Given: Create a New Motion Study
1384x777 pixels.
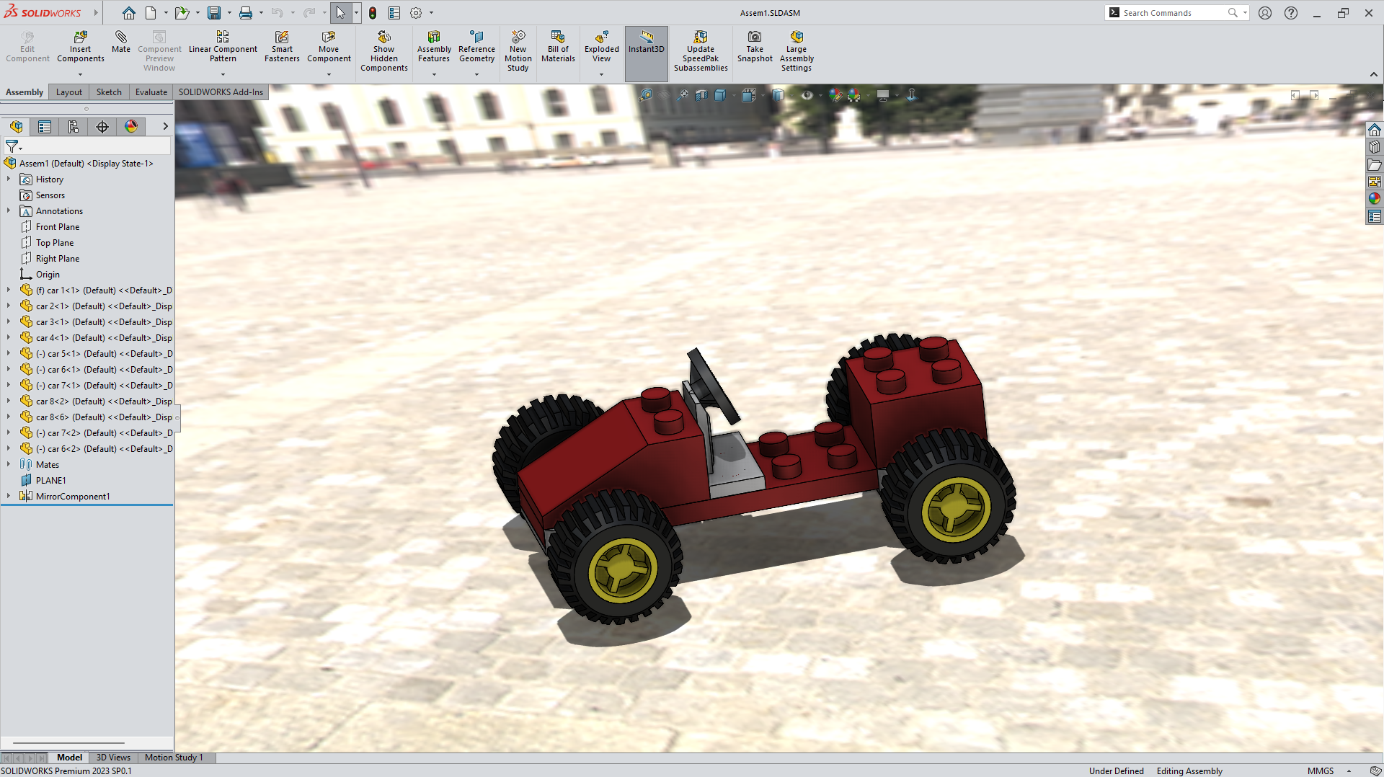Looking at the screenshot, I should [518, 51].
